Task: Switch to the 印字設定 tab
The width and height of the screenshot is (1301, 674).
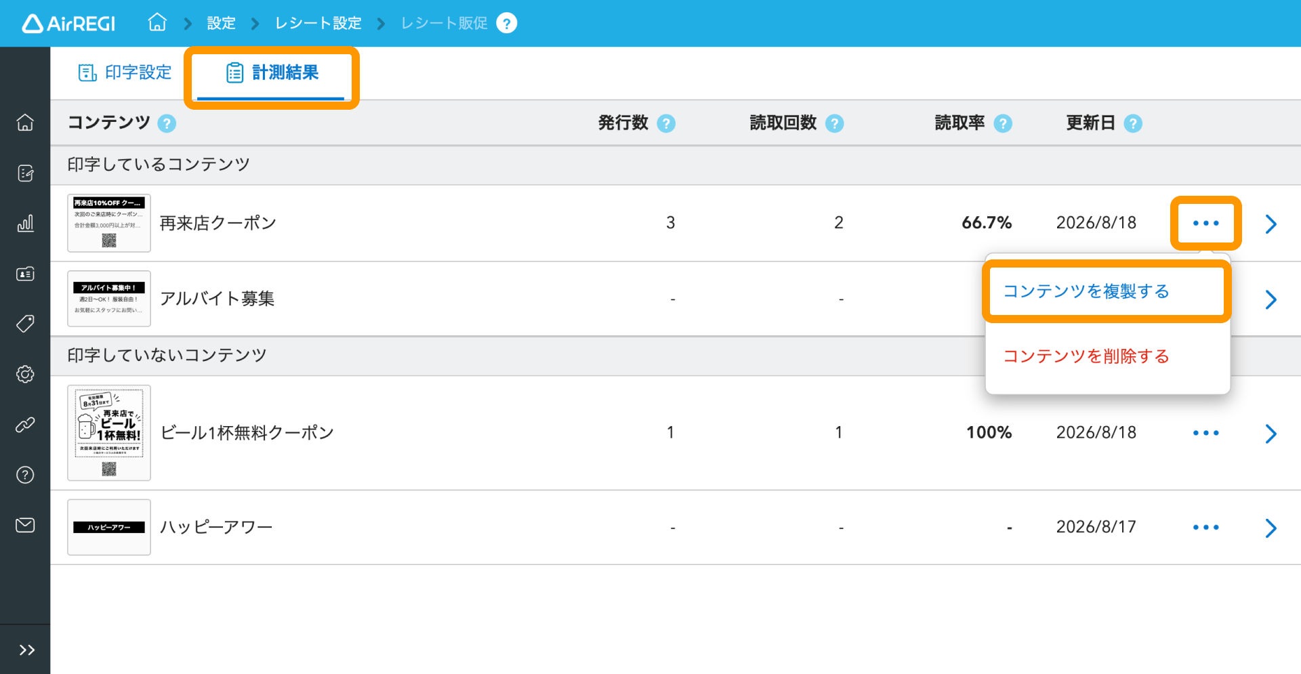Action: click(x=125, y=72)
